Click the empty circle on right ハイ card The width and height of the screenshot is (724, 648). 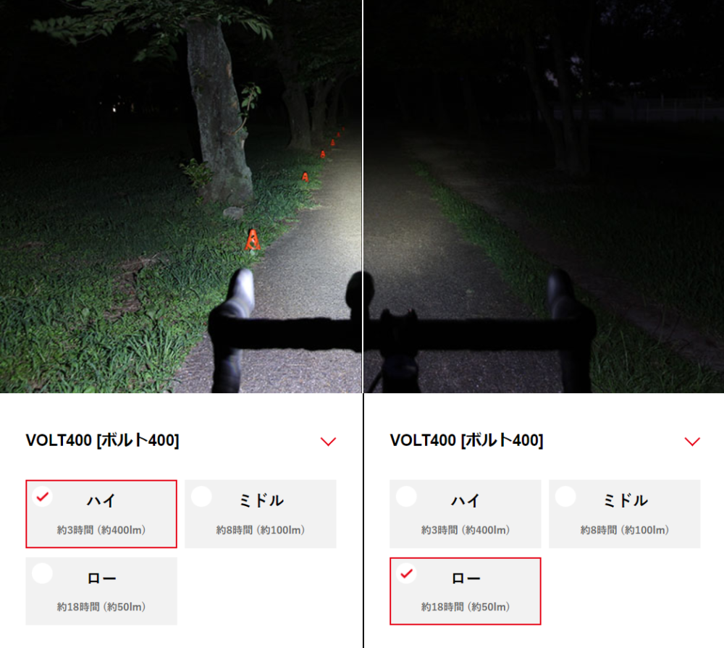(x=406, y=497)
